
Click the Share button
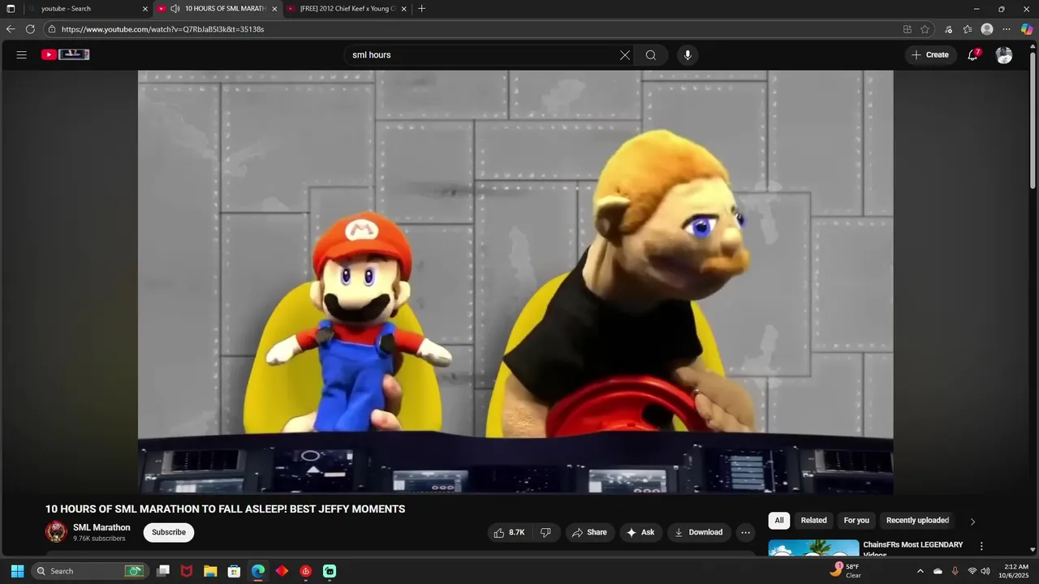coord(589,532)
